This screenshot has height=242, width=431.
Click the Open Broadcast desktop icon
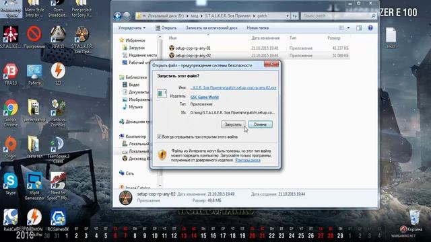(58, 9)
